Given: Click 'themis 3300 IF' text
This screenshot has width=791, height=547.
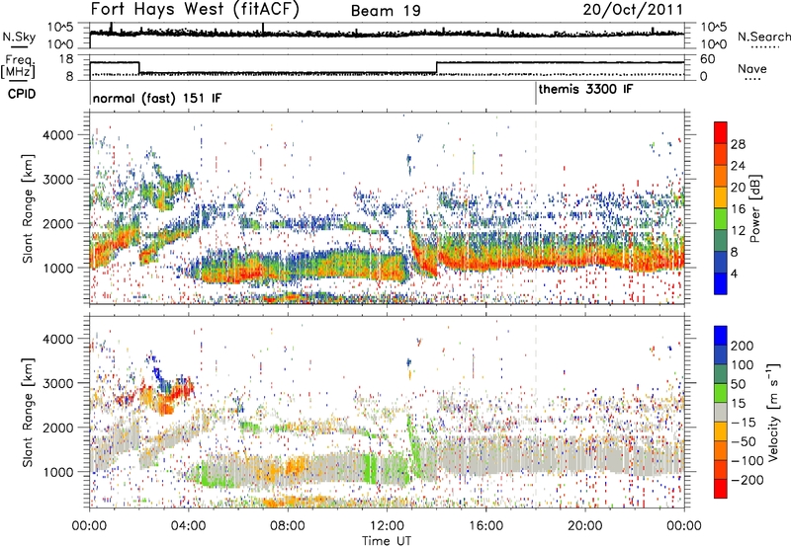Looking at the screenshot, I should pos(585,90).
